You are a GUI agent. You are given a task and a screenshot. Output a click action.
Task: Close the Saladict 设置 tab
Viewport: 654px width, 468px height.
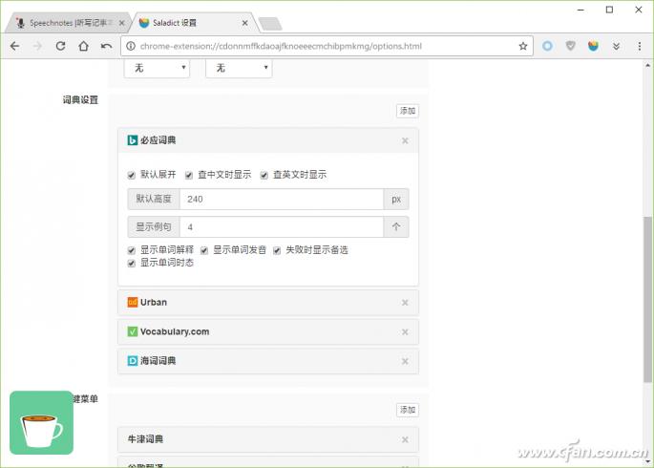coord(244,23)
